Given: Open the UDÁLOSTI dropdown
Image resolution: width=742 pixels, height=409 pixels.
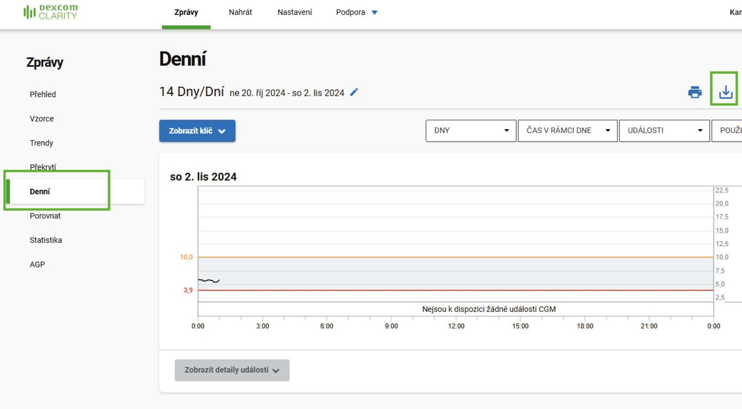Looking at the screenshot, I should tap(664, 130).
